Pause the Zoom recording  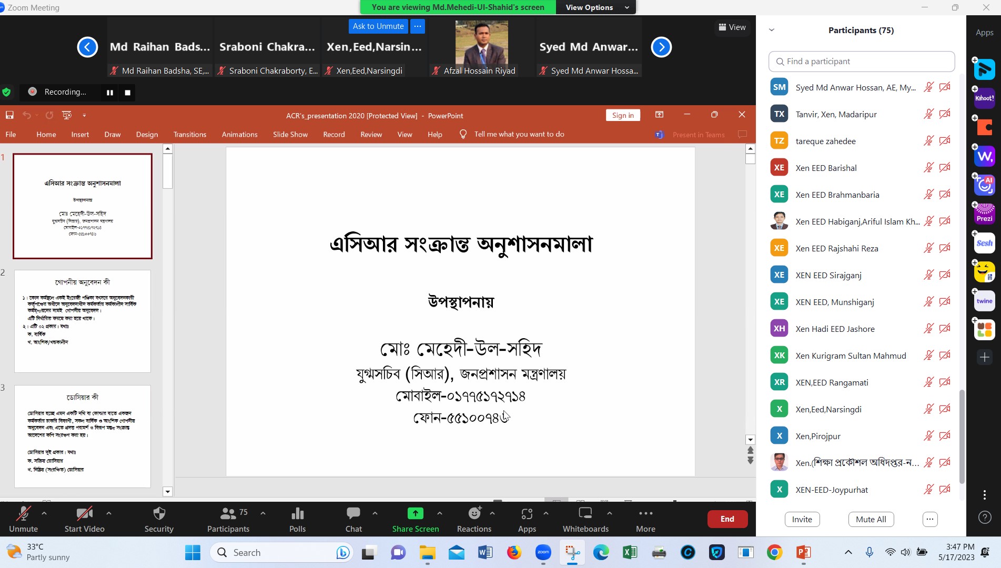110,93
